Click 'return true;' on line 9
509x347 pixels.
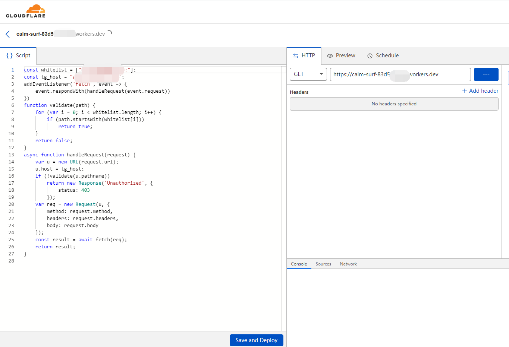[75, 127]
